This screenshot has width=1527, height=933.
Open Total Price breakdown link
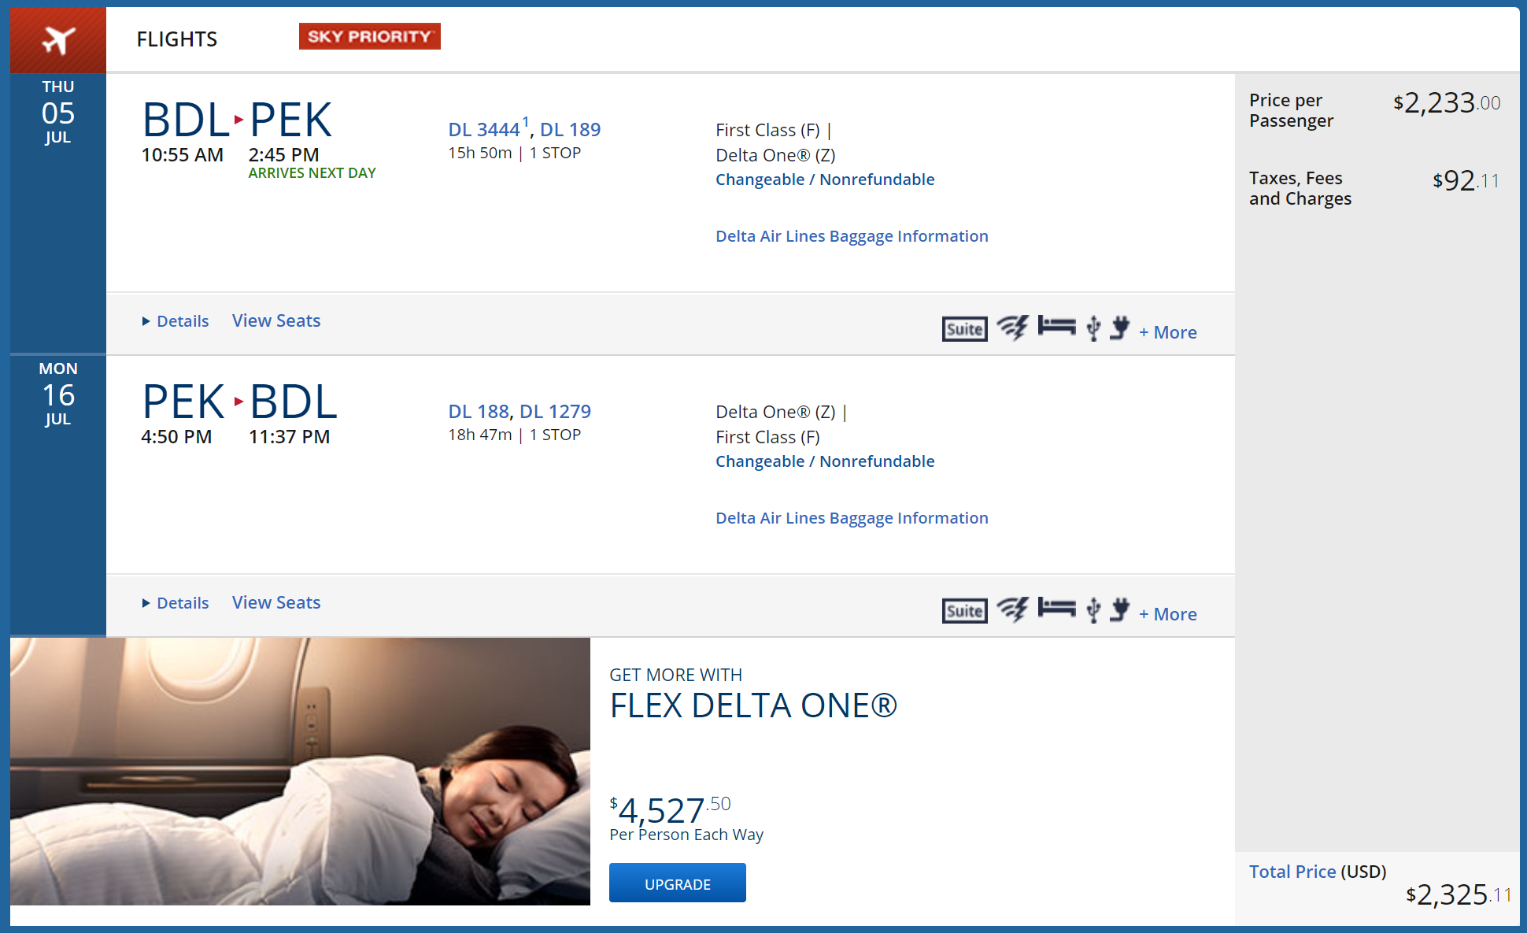tap(1292, 872)
